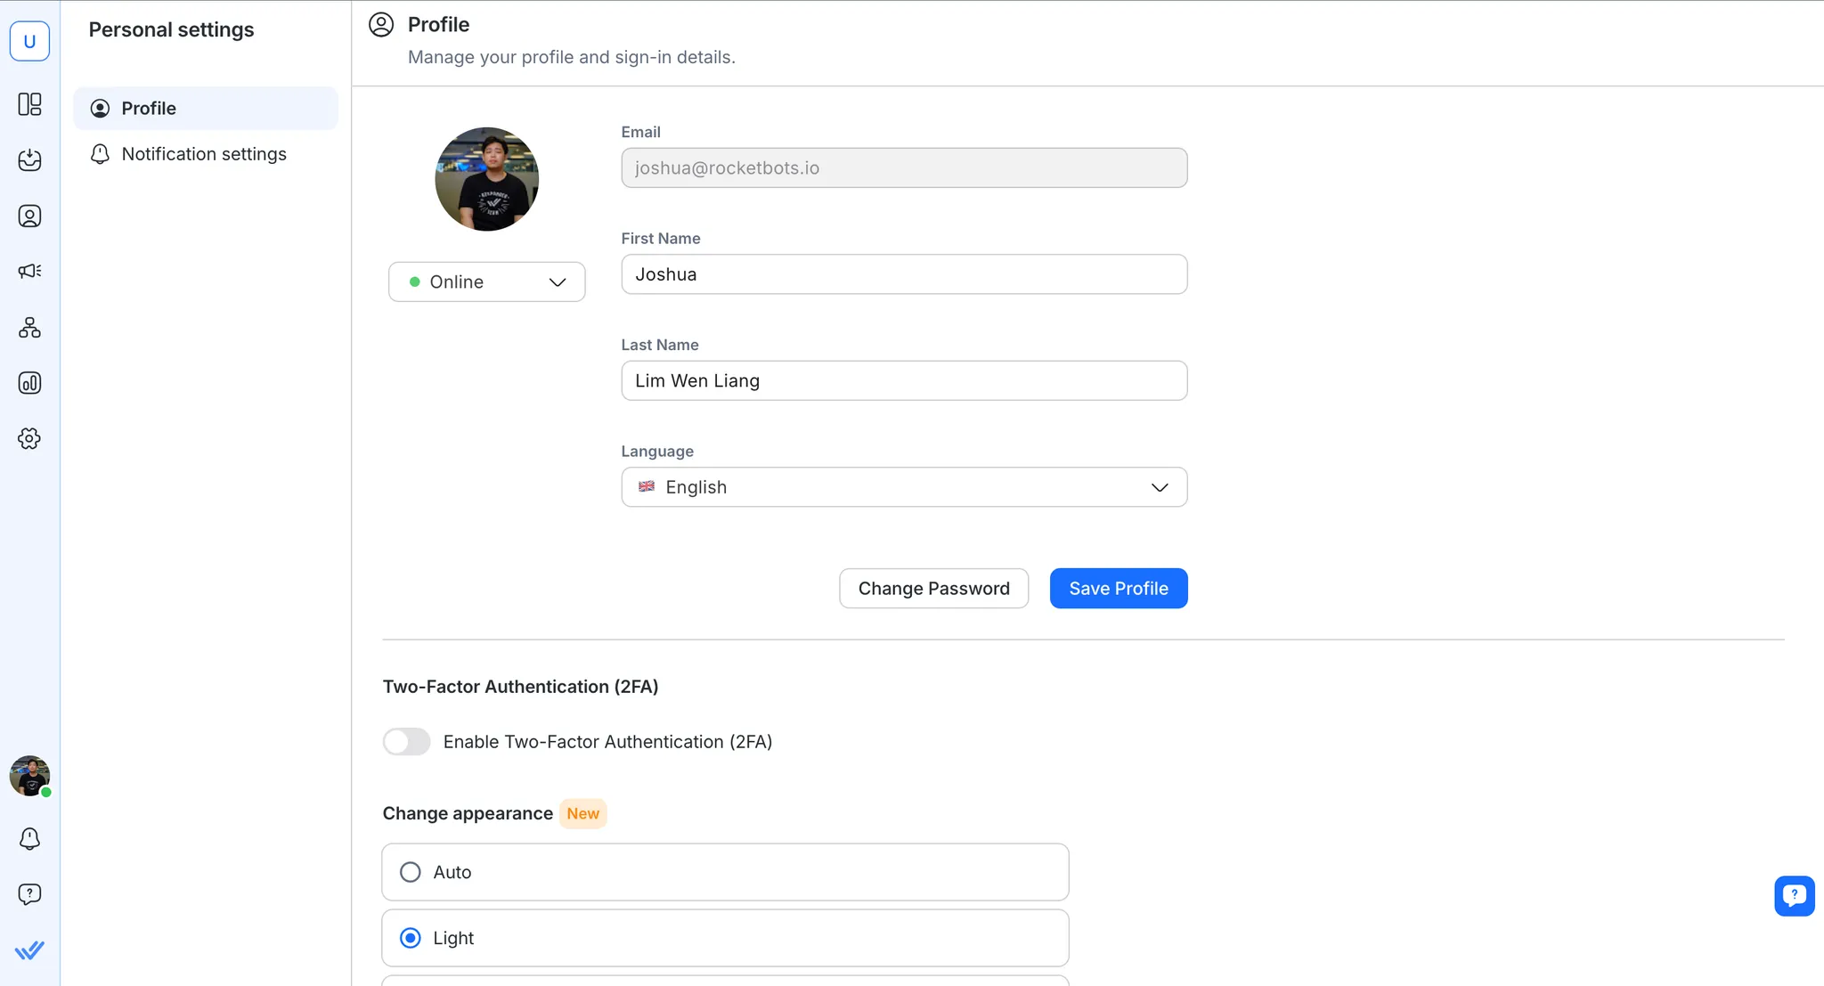Open the Settings gear icon
The width and height of the screenshot is (1824, 986).
[x=29, y=438]
